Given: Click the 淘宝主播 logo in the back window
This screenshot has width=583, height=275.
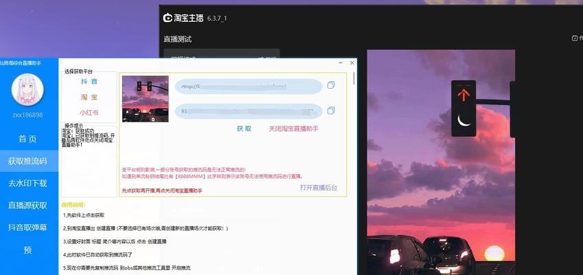Looking at the screenshot, I should [x=183, y=18].
